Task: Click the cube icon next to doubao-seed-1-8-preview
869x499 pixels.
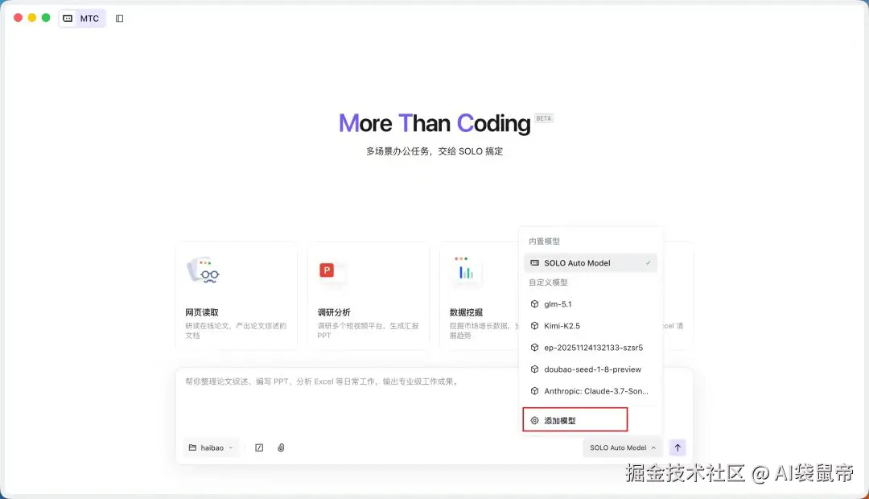Action: pos(534,369)
